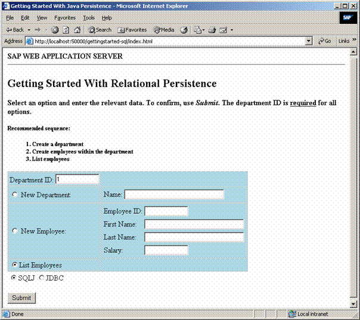Open the Favorites toolbar button

point(132,29)
